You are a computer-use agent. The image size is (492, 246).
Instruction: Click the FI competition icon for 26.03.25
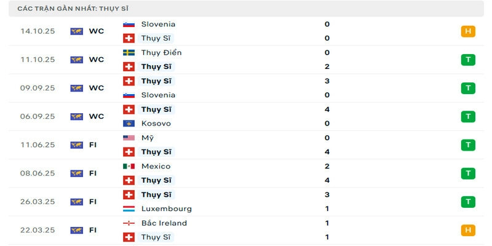(76, 202)
